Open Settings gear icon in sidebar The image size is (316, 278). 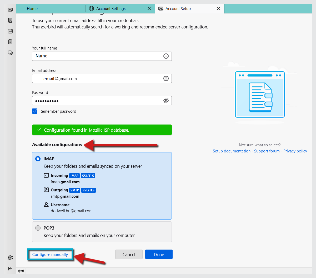click(x=10, y=258)
